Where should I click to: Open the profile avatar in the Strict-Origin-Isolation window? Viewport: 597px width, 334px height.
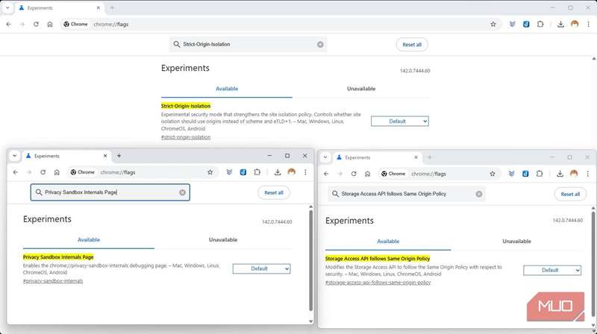575,24
